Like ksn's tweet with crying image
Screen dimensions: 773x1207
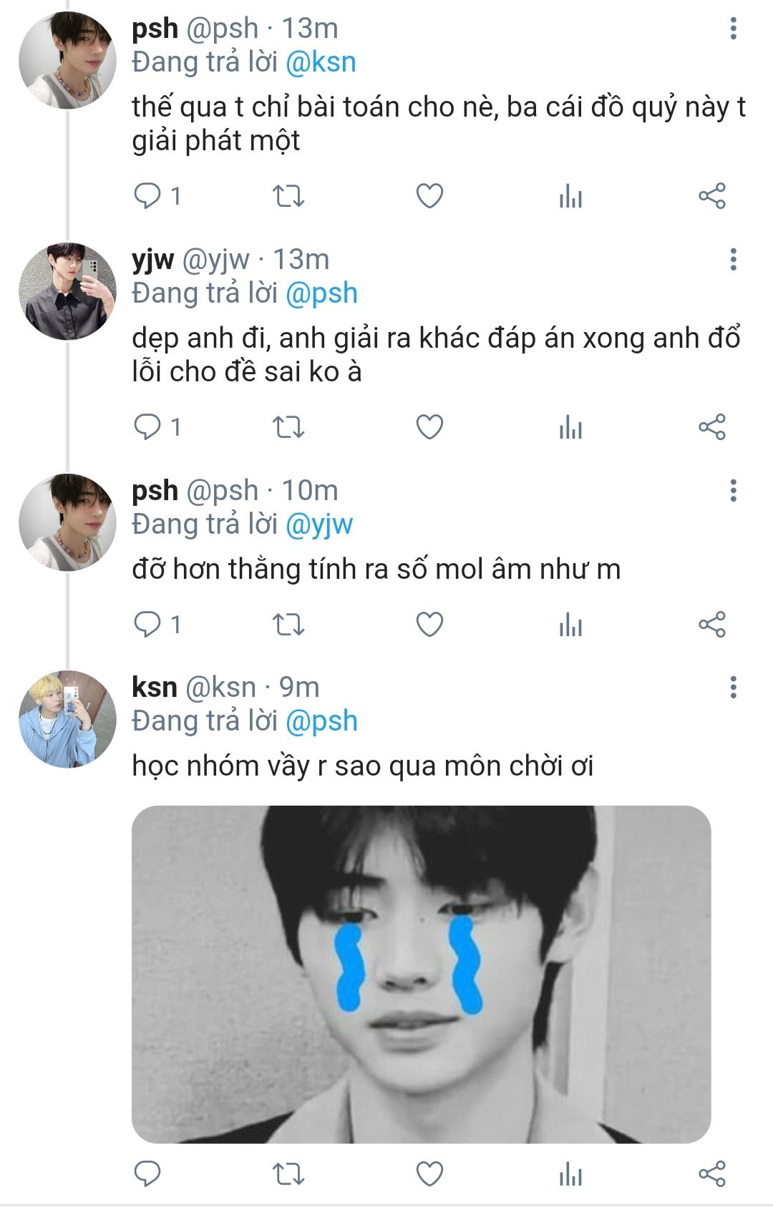point(429,1174)
